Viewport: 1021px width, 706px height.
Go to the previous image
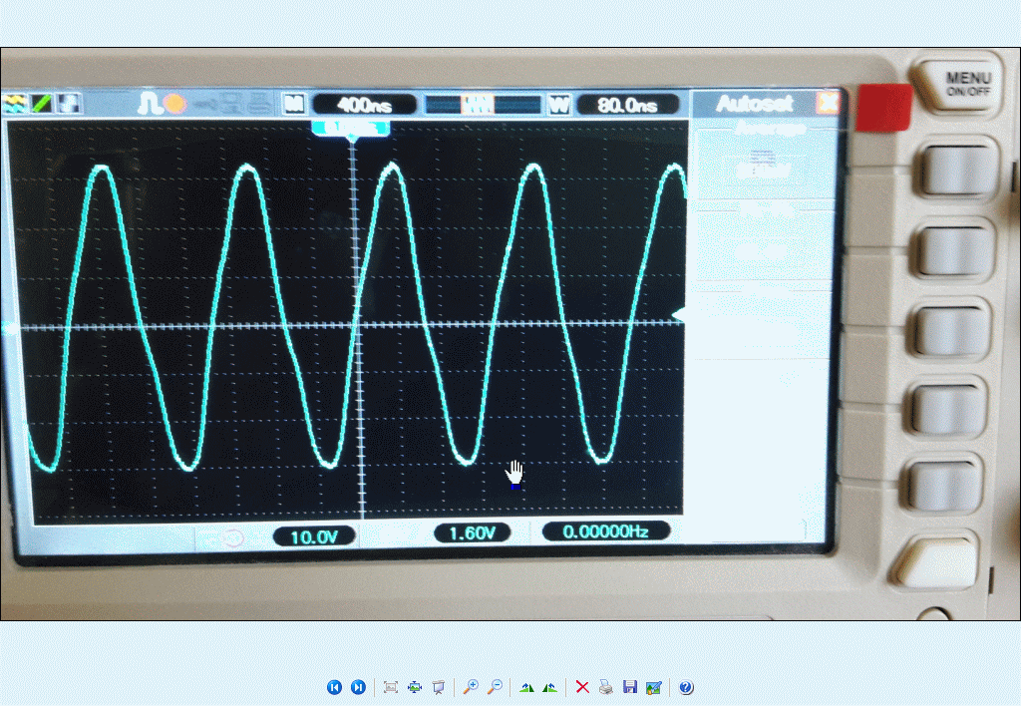pos(334,687)
